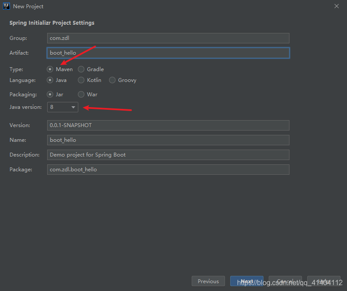Select Jar packaging
Image resolution: width=347 pixels, height=291 pixels.
55,95
